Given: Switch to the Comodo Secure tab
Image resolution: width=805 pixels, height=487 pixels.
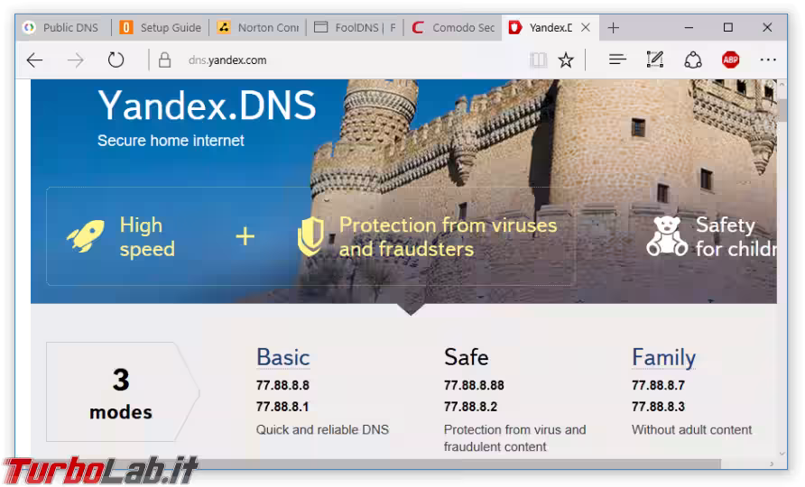Looking at the screenshot, I should (x=453, y=27).
